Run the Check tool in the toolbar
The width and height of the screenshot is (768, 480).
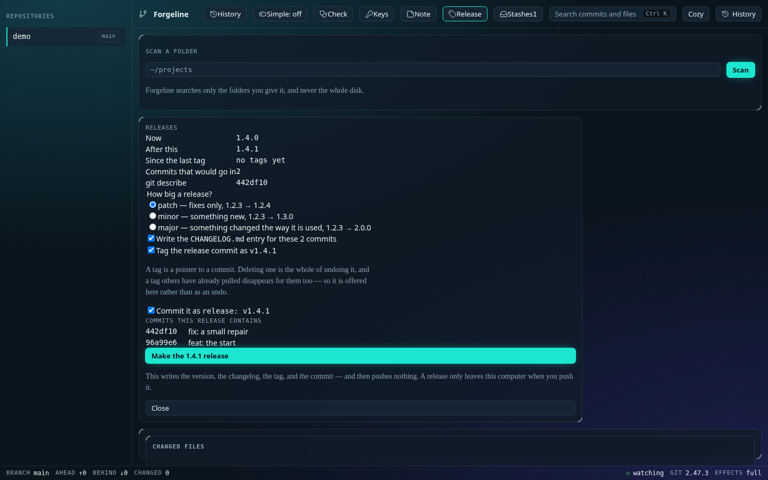coord(333,14)
